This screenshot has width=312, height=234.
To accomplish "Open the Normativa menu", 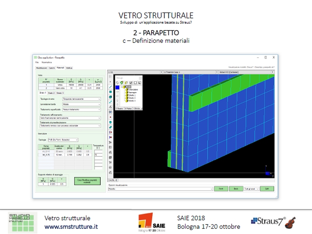I will (47, 62).
